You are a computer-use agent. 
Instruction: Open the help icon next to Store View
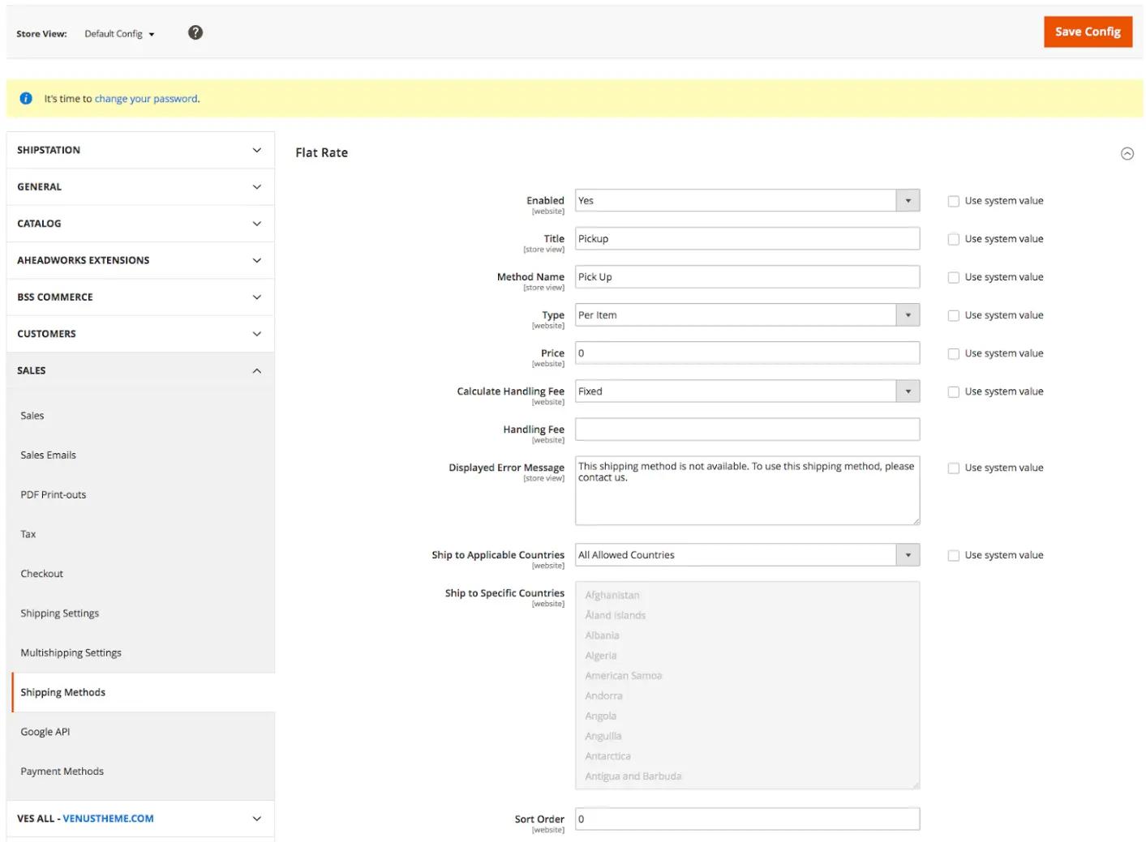click(194, 32)
